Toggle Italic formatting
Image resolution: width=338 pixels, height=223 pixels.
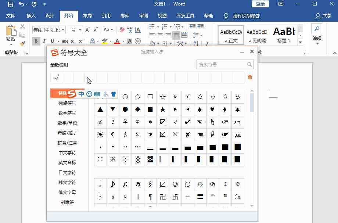(x=44, y=41)
